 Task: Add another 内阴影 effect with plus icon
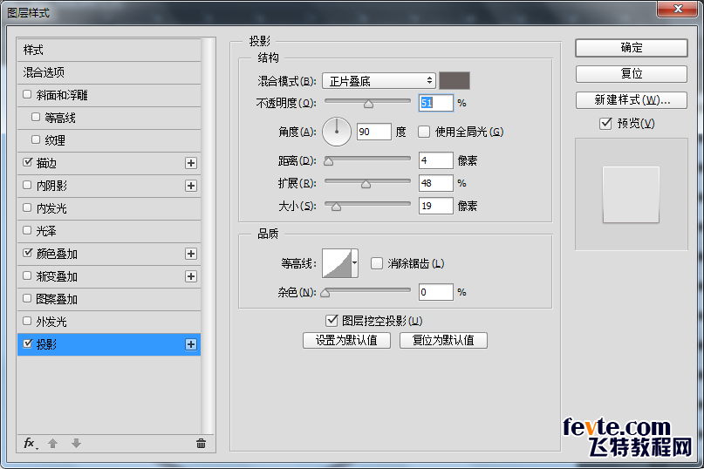point(191,186)
